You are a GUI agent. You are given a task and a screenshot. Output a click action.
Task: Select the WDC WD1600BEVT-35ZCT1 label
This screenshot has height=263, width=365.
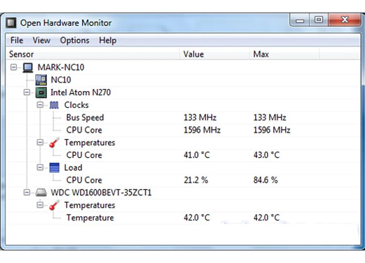click(101, 193)
